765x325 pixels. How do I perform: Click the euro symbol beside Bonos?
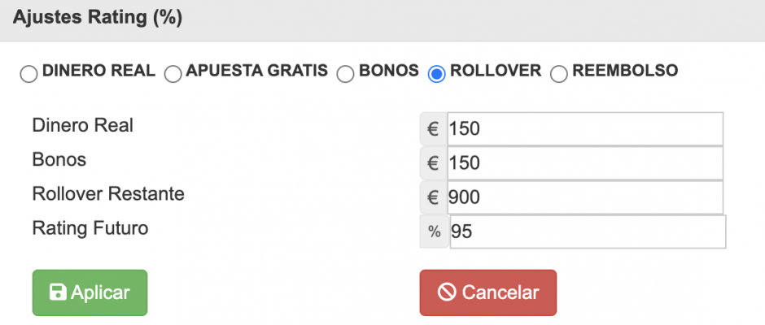point(433,163)
